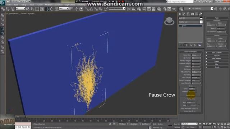The image size is (230, 129).
Task: Click the Grow Size input field
Action: point(195,55)
